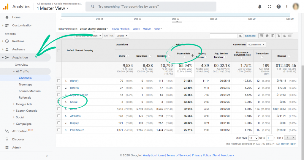Switch to the Percentage pie chart view icon
The image size is (304, 160).
pyautogui.click(x=267, y=36)
